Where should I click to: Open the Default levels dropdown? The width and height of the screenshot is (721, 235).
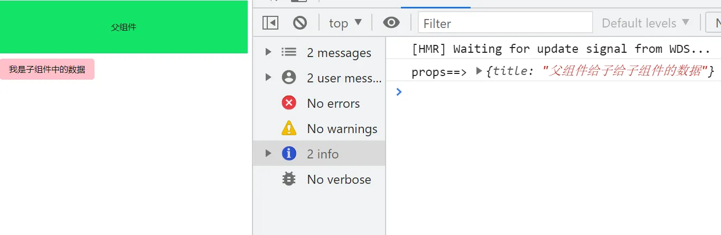point(645,23)
